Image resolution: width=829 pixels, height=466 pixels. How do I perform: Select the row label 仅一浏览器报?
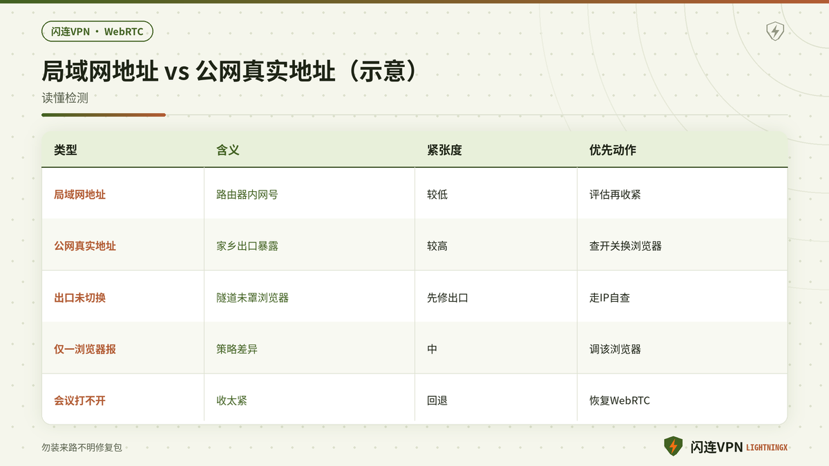[x=85, y=349]
